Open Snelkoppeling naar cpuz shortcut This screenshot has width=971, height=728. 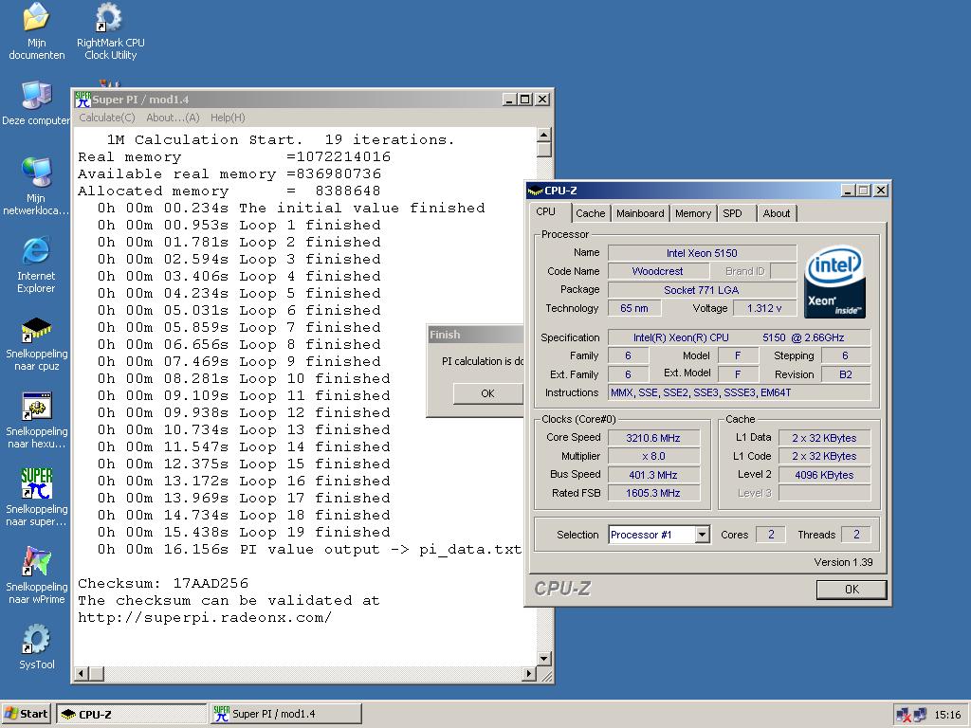[x=37, y=343]
